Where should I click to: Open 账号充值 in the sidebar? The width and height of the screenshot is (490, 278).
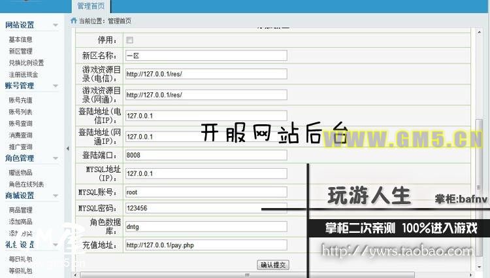(x=20, y=100)
